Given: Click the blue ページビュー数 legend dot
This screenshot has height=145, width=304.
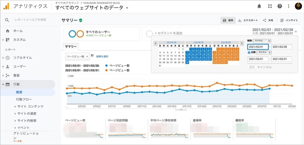Looking at the screenshot, I should click(x=106, y=65).
